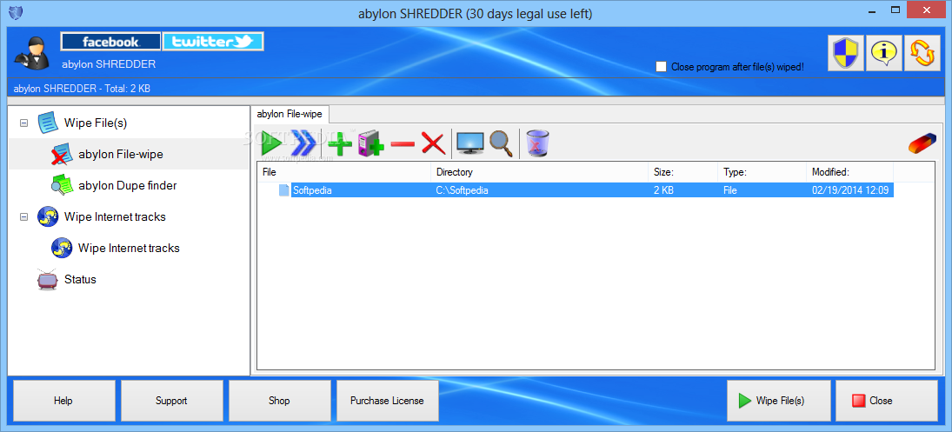Select abylon File-wipe in the tree
Screen dimensions: 952x432
[x=121, y=154]
